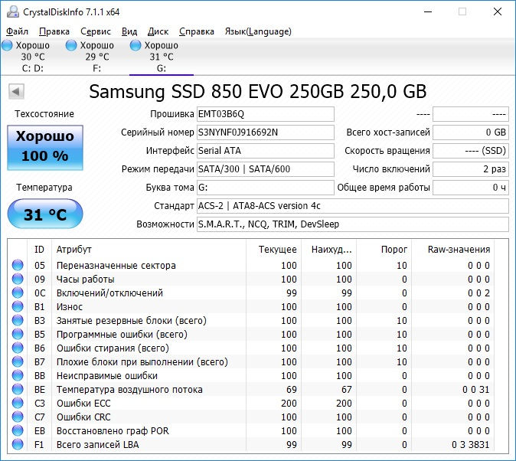Click the features field S.M.A.R.T., NCQ, TRIM, DevSleep

coord(352,224)
